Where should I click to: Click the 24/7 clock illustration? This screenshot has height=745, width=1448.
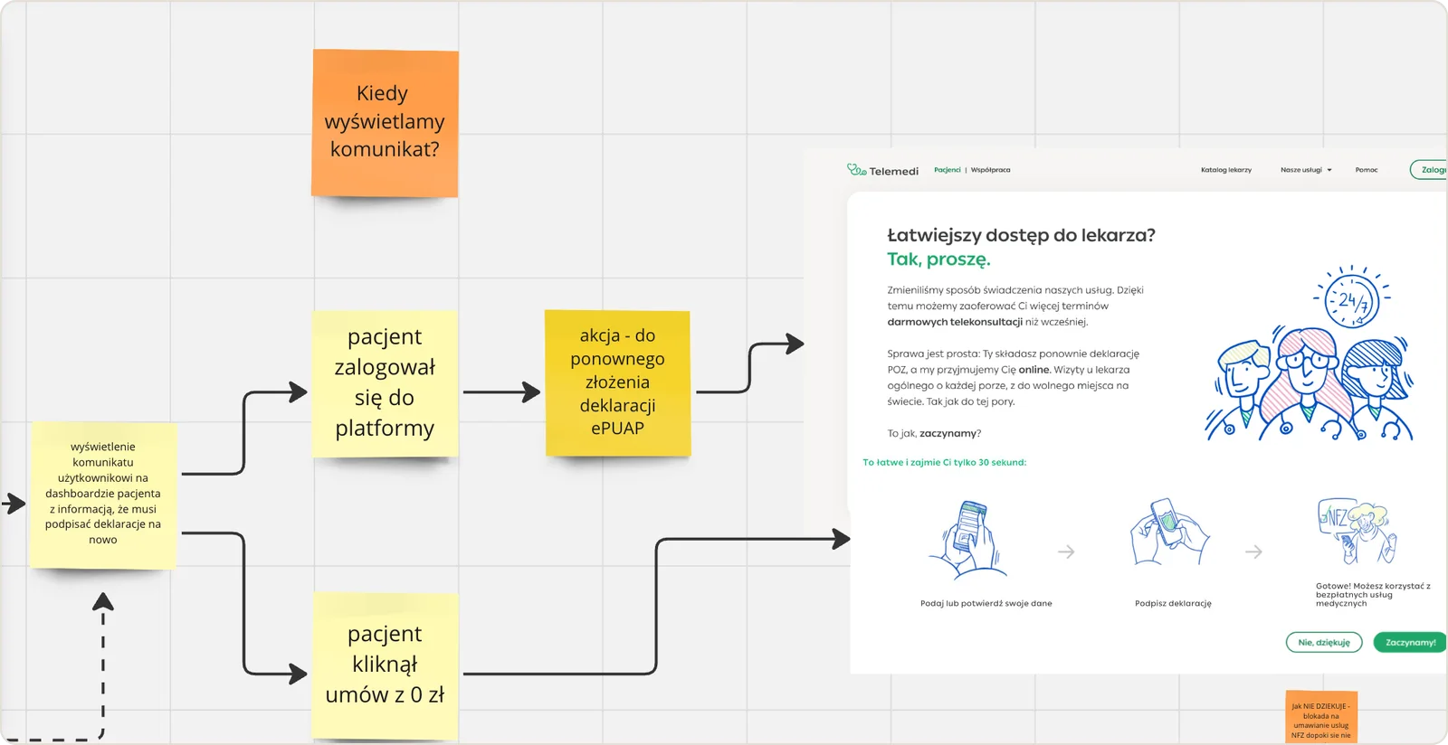[1351, 297]
